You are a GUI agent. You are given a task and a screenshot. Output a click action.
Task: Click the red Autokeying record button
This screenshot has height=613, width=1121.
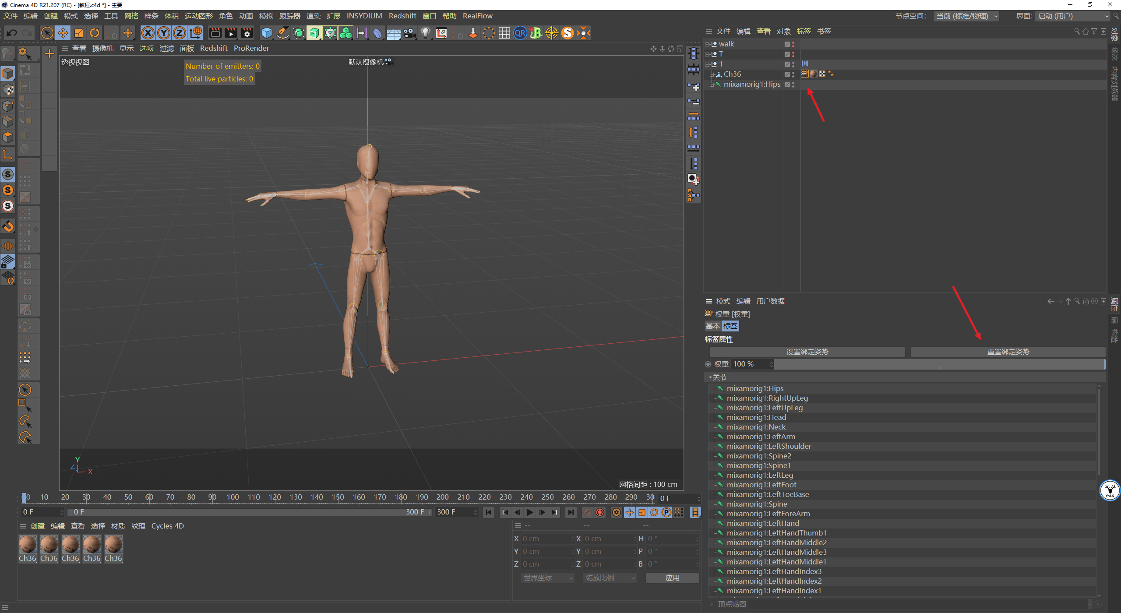point(600,512)
